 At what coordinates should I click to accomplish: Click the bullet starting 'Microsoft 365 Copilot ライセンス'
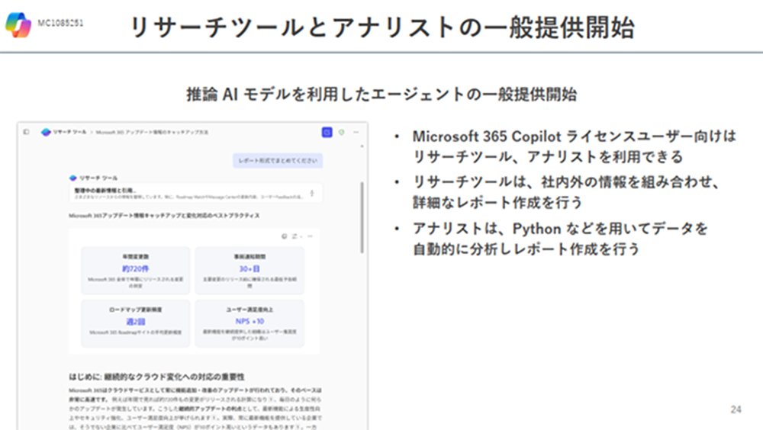point(575,146)
